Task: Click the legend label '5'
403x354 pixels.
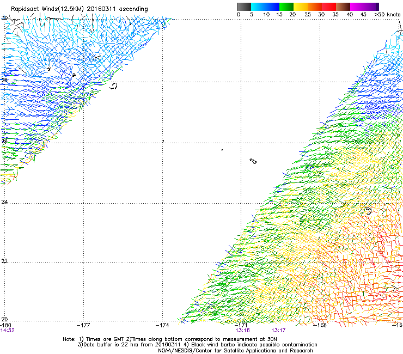Action: tap(252, 15)
